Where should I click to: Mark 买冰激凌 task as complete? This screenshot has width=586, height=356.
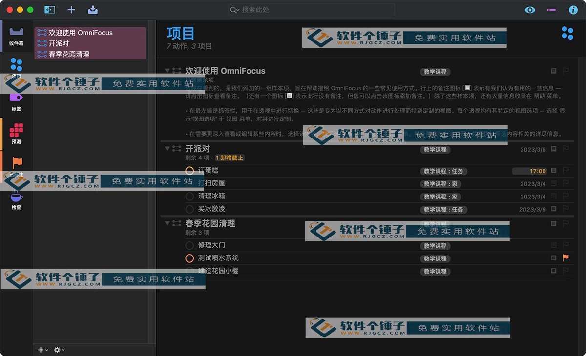190,209
